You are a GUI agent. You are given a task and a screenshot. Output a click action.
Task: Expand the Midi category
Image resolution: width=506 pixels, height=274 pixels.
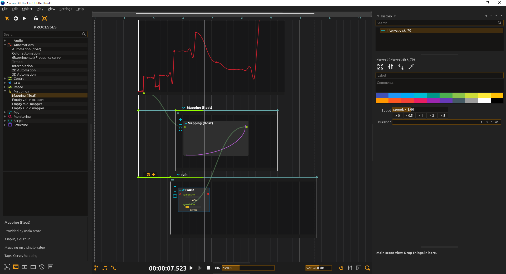(5, 112)
